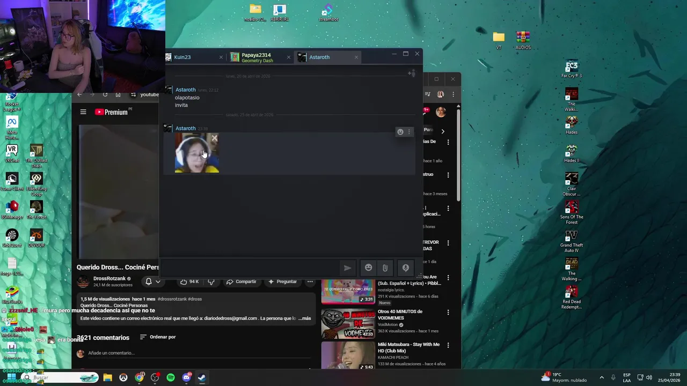Add friend to chat icon in Steam

412,73
